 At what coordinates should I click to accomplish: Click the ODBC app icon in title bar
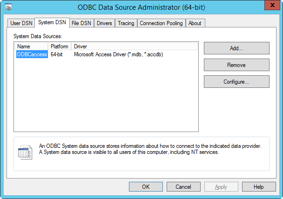click(8, 7)
